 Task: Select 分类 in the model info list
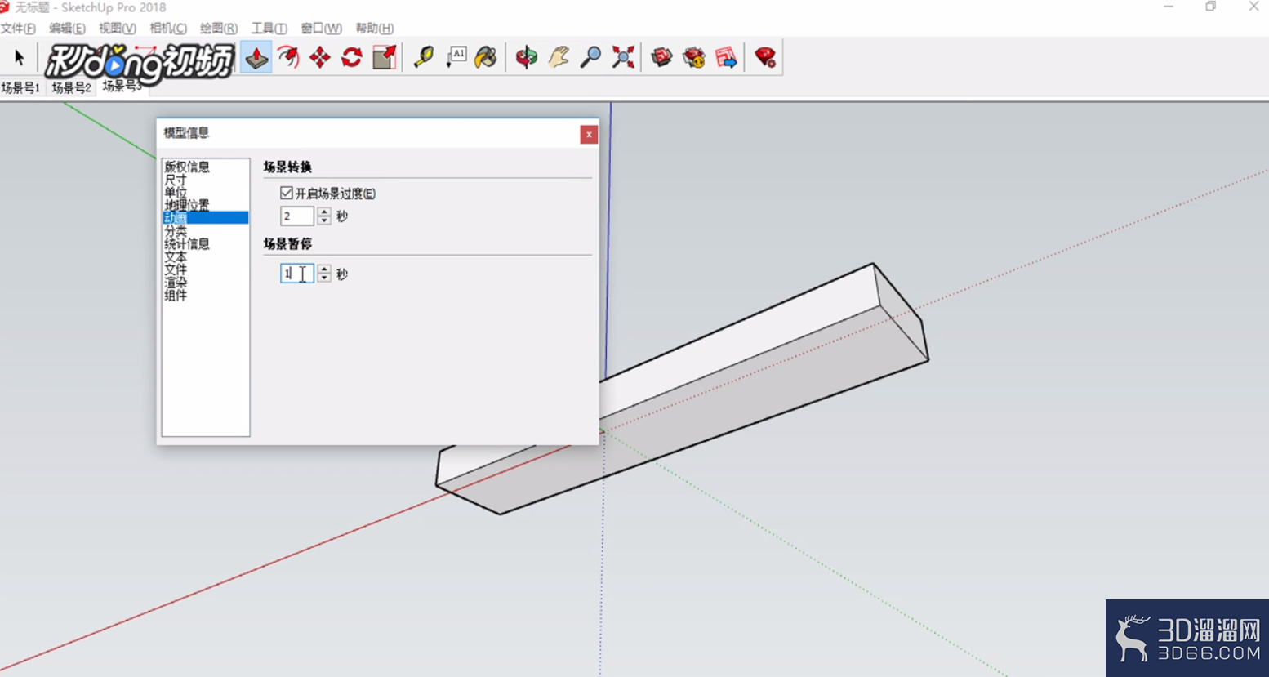pyautogui.click(x=176, y=231)
